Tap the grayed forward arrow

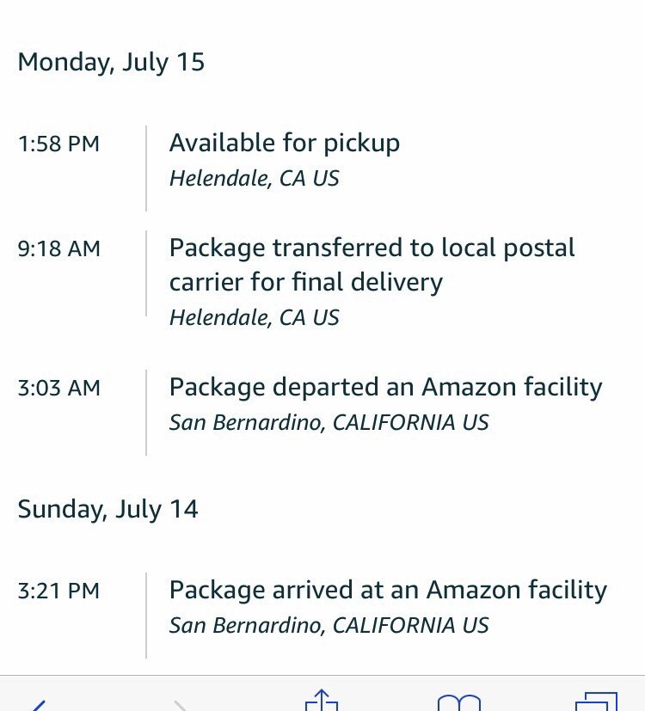(x=179, y=705)
